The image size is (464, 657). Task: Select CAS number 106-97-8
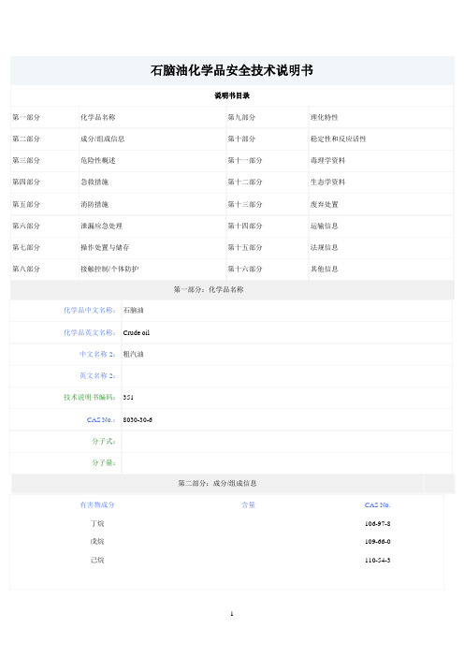click(x=377, y=524)
